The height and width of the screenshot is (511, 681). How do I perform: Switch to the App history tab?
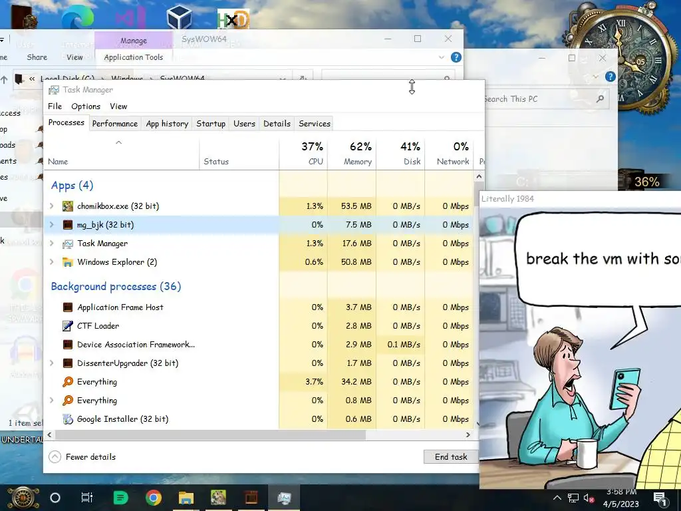(x=167, y=124)
